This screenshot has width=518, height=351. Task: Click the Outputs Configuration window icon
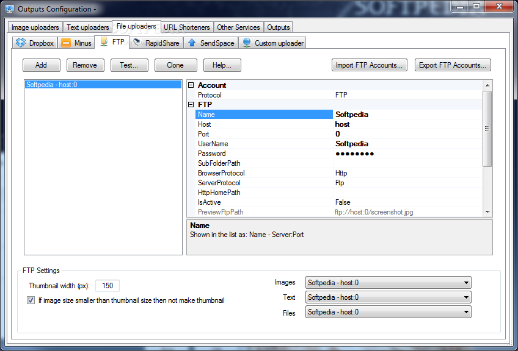(10, 9)
